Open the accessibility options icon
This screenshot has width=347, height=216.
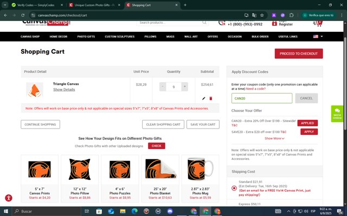pyautogui.click(x=9, y=198)
